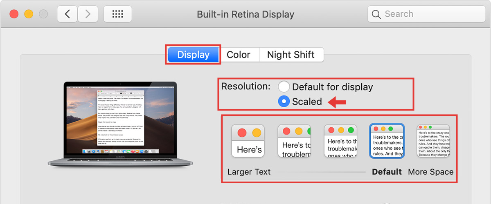This screenshot has width=491, height=204.
Task: Minimize the window with yellow button
Action: (x=29, y=14)
